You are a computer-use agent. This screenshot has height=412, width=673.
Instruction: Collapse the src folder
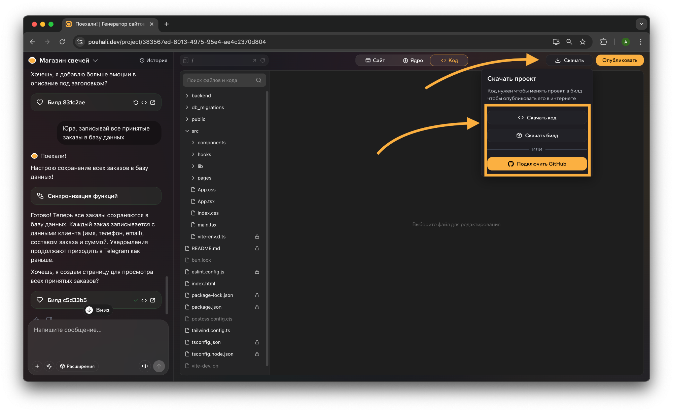[x=195, y=131]
